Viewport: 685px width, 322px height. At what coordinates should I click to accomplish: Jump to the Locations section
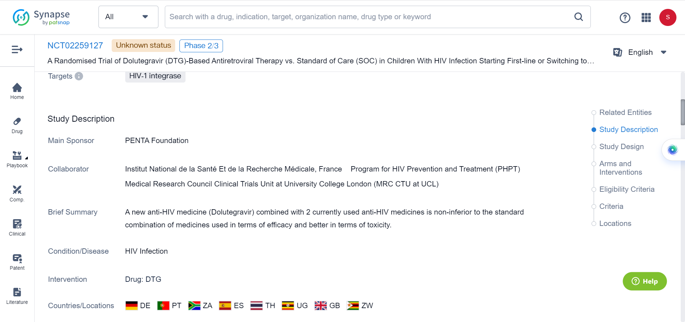pyautogui.click(x=615, y=223)
